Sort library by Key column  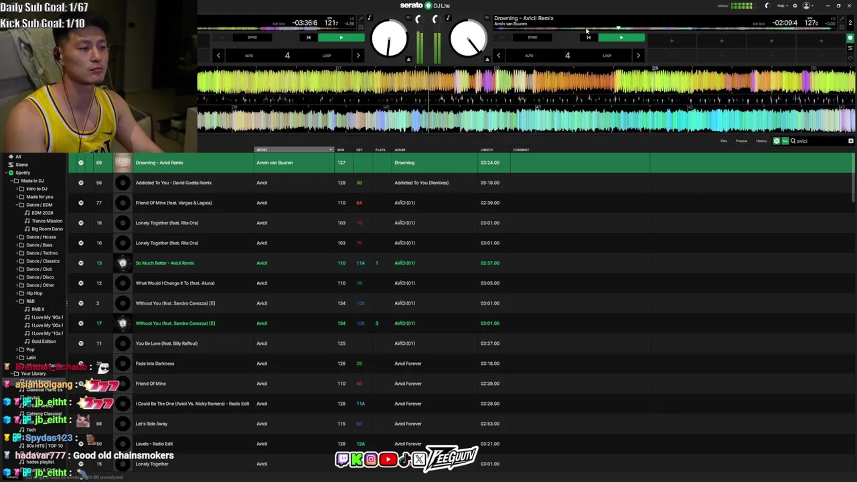tap(360, 150)
